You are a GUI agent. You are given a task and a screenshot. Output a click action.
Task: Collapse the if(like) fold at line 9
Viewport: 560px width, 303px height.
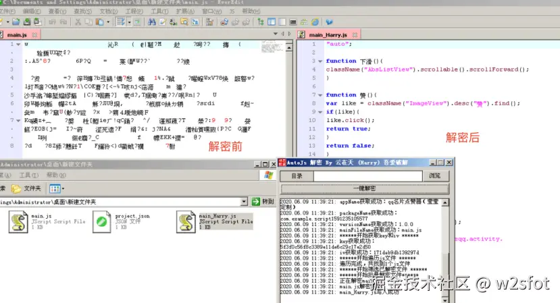tap(320, 112)
